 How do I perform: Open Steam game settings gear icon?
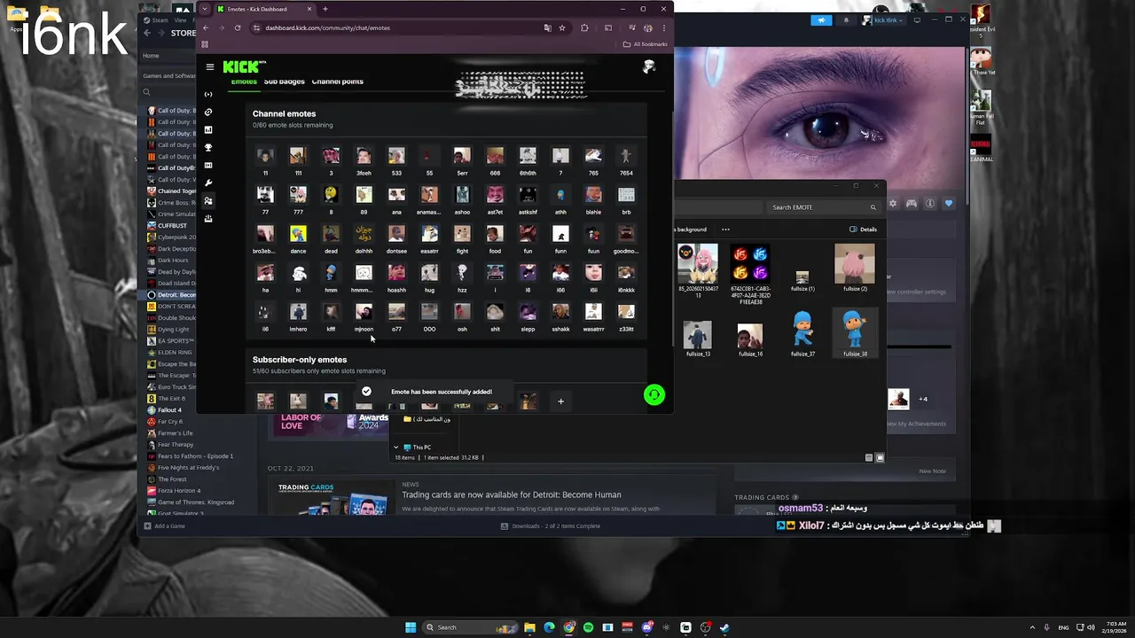tap(893, 204)
